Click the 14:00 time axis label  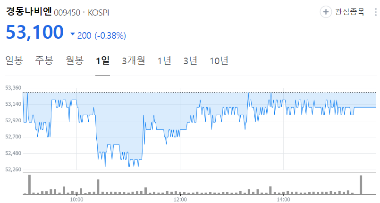pyautogui.click(x=284, y=200)
